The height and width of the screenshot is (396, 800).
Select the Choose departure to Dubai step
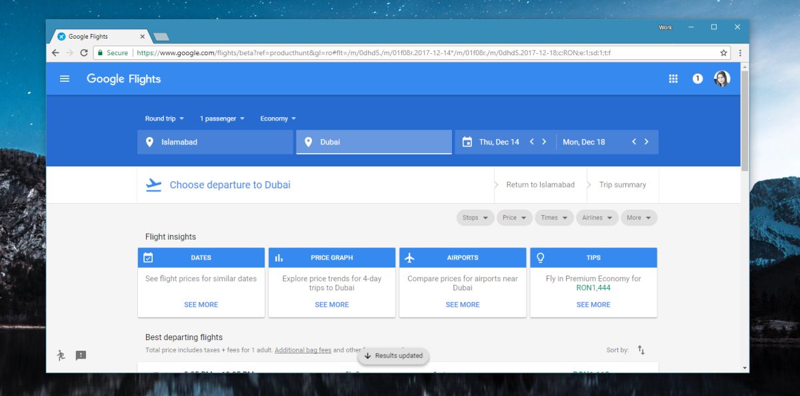[x=230, y=185]
